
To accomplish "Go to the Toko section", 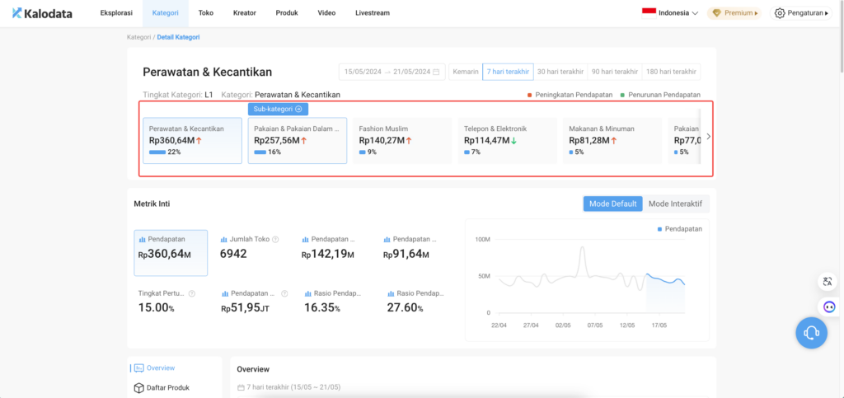I will pos(205,13).
